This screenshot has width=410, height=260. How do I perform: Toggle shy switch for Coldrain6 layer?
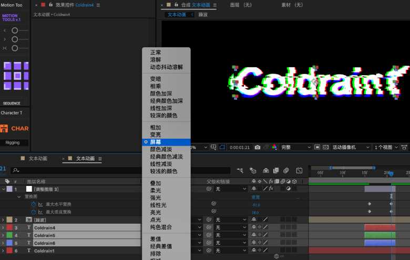(x=254, y=243)
